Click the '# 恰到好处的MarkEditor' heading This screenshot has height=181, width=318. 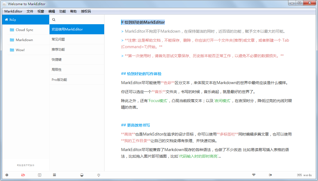point(143,22)
